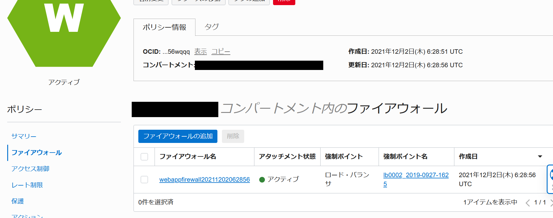Open アクセス制御 in the policy sidebar
This screenshot has height=218, width=553.
click(x=30, y=169)
